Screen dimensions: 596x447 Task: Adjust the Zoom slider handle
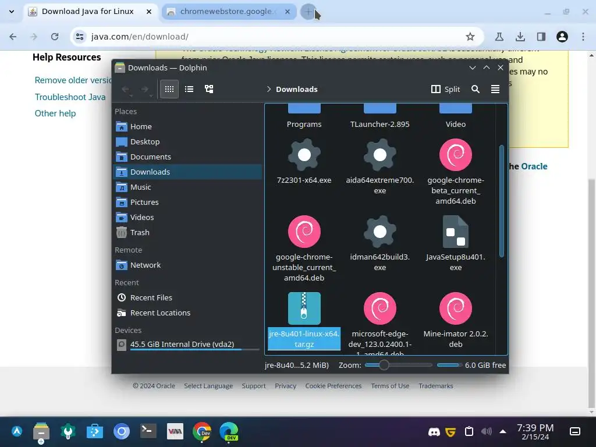(384, 365)
